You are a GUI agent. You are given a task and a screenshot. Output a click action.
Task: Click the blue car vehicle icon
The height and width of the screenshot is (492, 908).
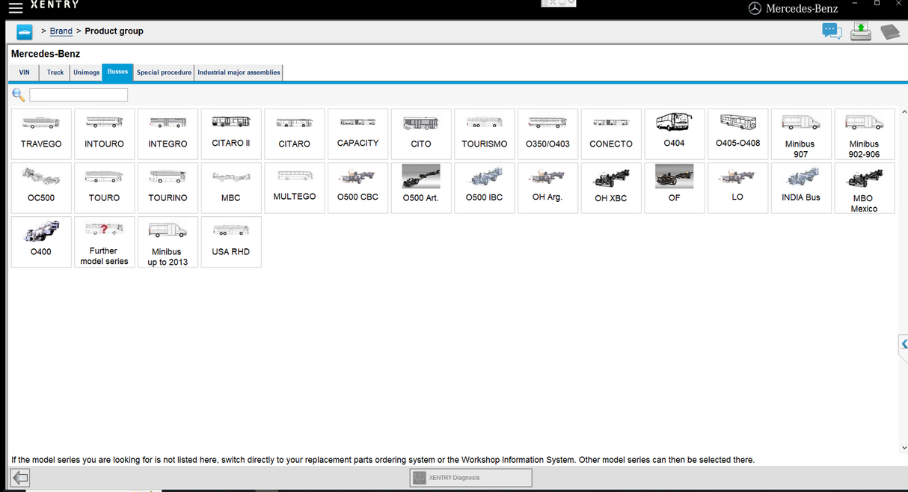(x=25, y=31)
